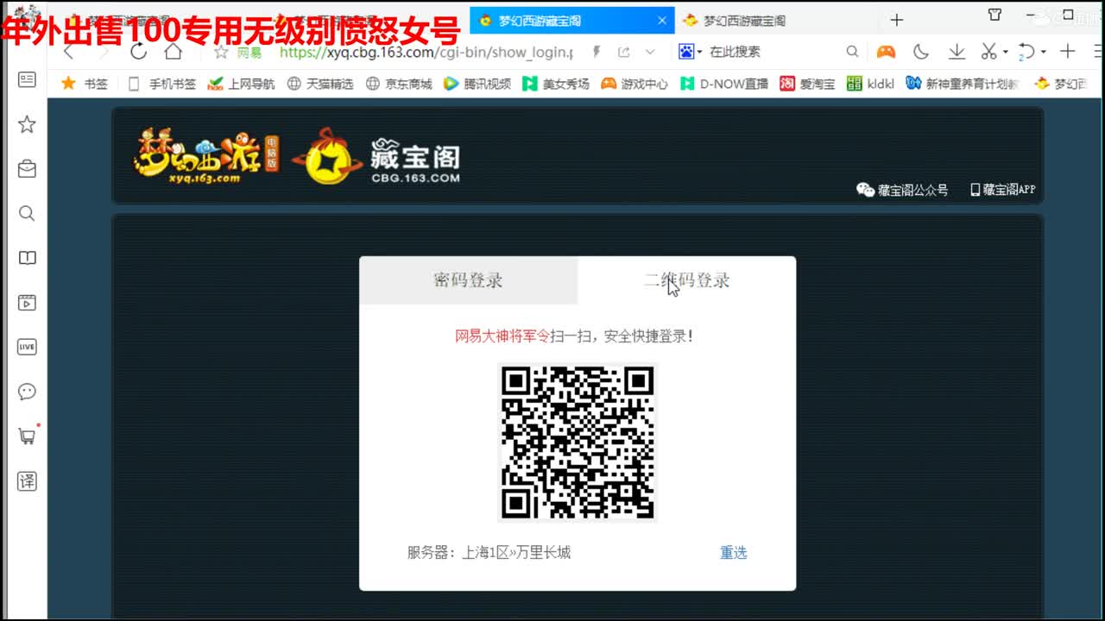Open the paw search engine selector
1105x621 pixels.
690,52
